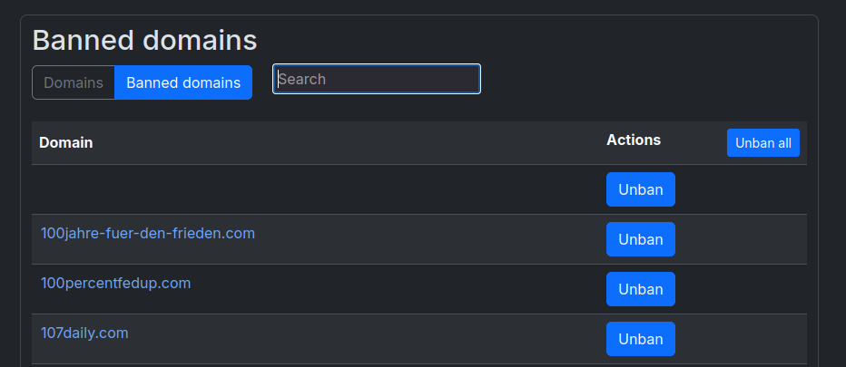Click the Unban all button
The width and height of the screenshot is (846, 367).
tap(762, 143)
